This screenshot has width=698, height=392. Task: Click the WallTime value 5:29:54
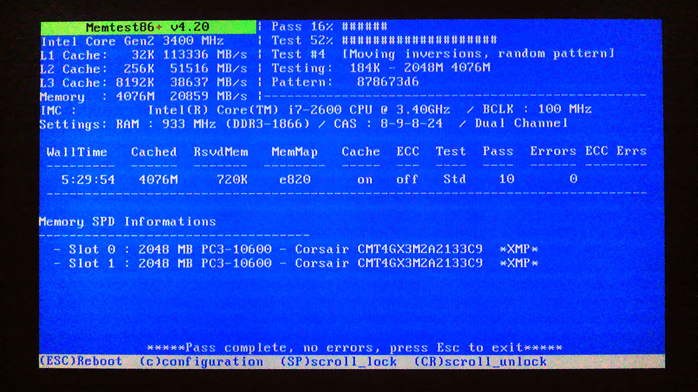(x=88, y=179)
